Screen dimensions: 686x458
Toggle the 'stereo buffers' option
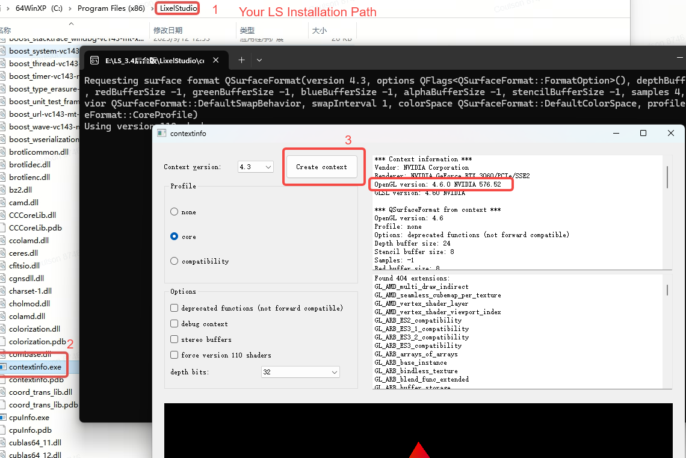click(x=174, y=339)
